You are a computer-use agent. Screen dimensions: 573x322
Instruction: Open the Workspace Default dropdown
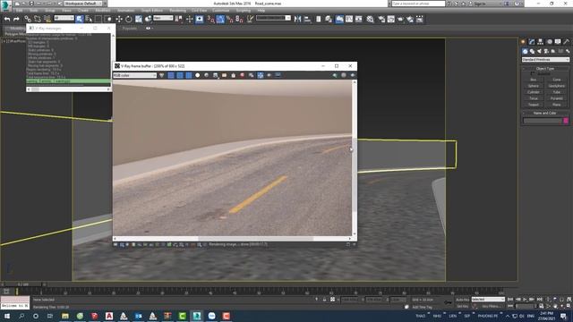point(83,4)
